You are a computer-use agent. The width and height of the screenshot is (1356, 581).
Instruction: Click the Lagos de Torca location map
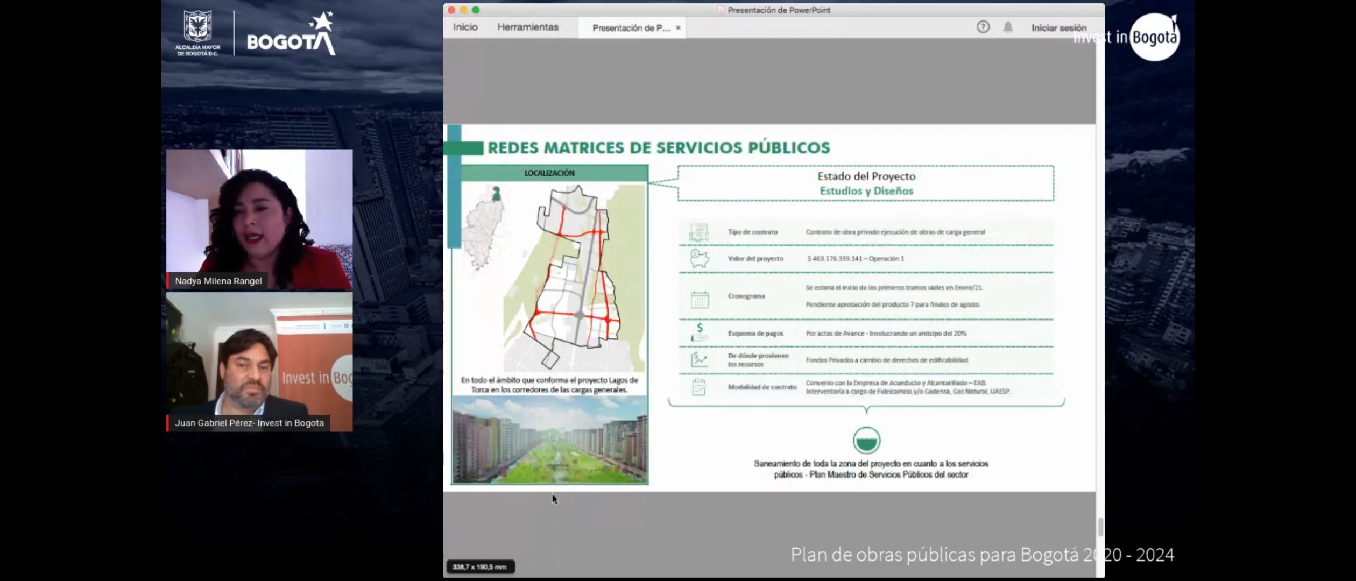tap(575, 277)
